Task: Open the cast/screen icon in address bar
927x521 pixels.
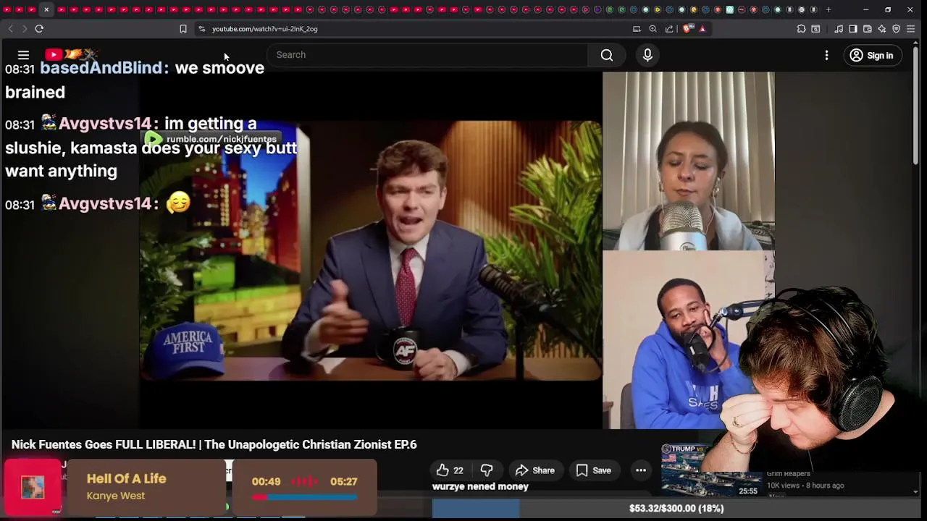Action: tap(637, 29)
